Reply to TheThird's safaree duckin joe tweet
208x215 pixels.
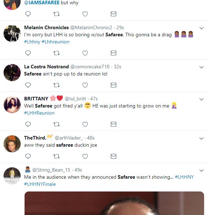(x=28, y=156)
